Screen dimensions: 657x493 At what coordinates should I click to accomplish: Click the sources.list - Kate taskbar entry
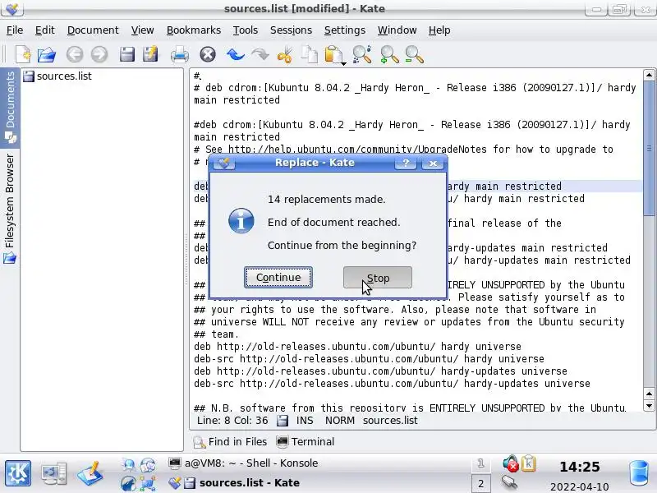[x=234, y=482]
